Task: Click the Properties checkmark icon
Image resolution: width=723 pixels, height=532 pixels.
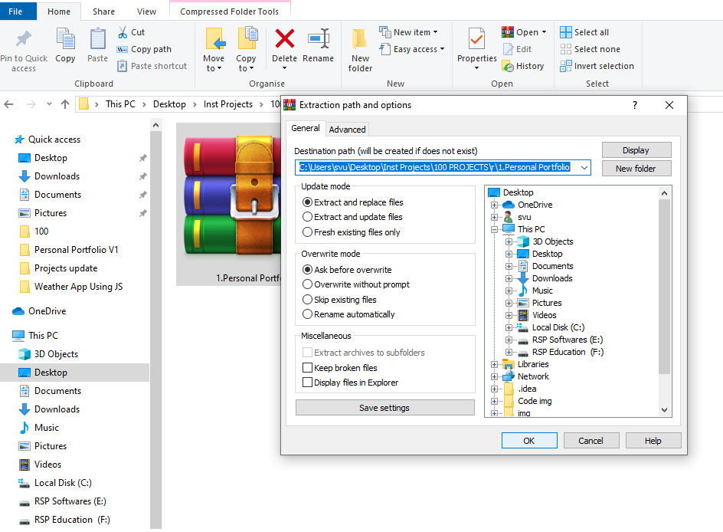Action: click(x=477, y=39)
